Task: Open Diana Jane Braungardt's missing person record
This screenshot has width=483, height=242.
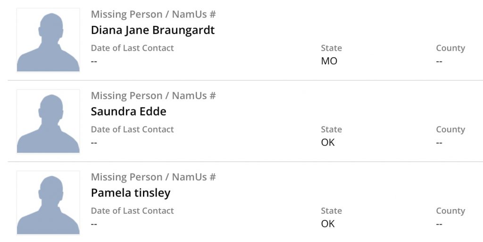Action: click(152, 30)
